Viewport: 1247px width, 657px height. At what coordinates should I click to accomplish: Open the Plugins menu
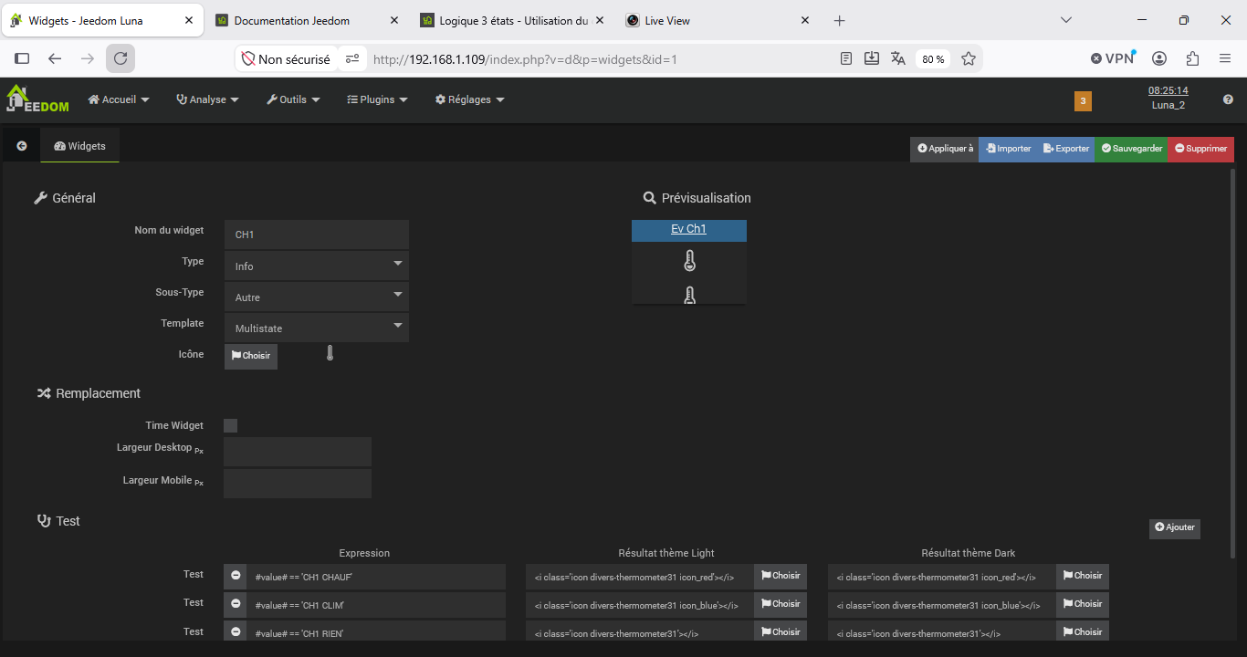click(x=377, y=99)
